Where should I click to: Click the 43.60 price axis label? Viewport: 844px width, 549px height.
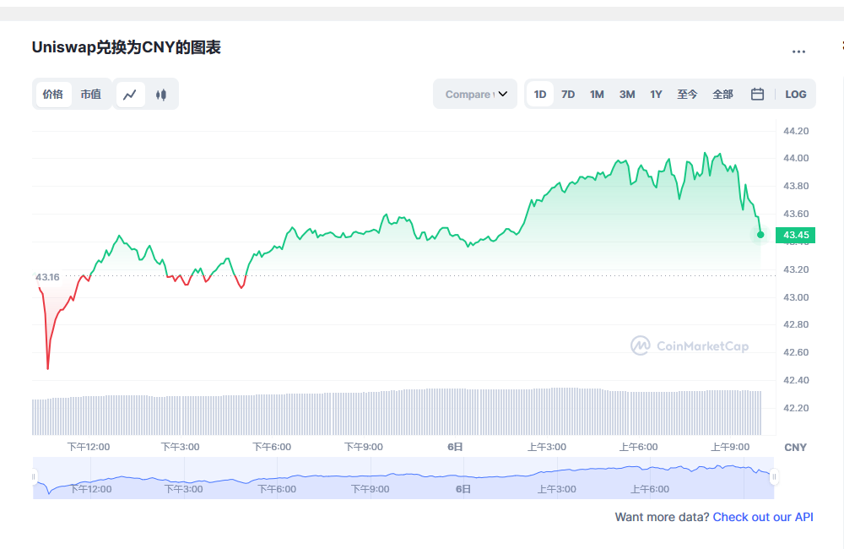796,214
